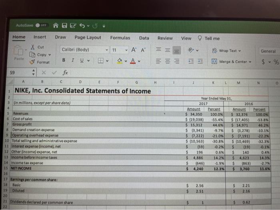This screenshot has height=210, width=280.
Task: Switch to the Insert ribbon tab
Action: [x=40, y=37]
